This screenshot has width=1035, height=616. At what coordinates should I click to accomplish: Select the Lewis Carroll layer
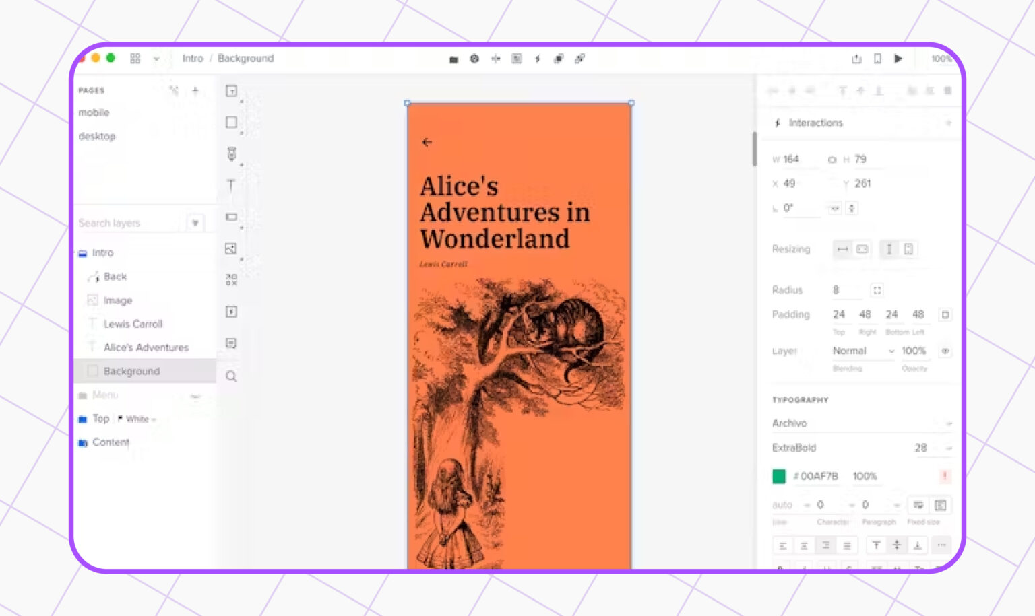133,324
